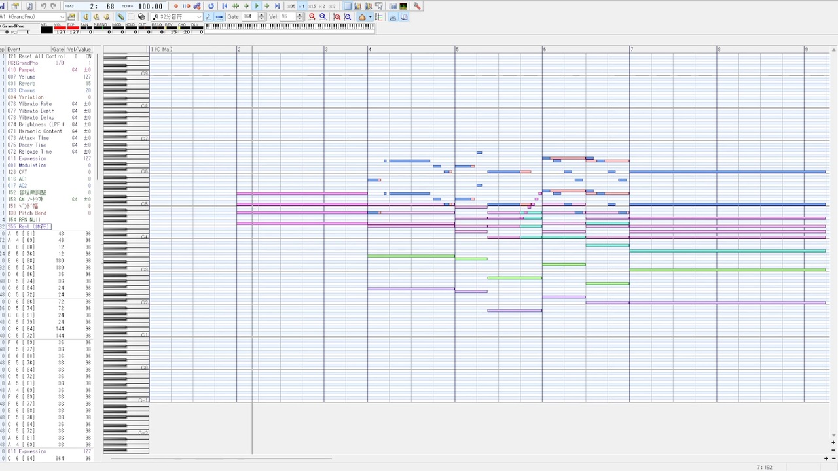
Task: Open the onion tool's dropdown arrow
Action: pyautogui.click(x=369, y=17)
